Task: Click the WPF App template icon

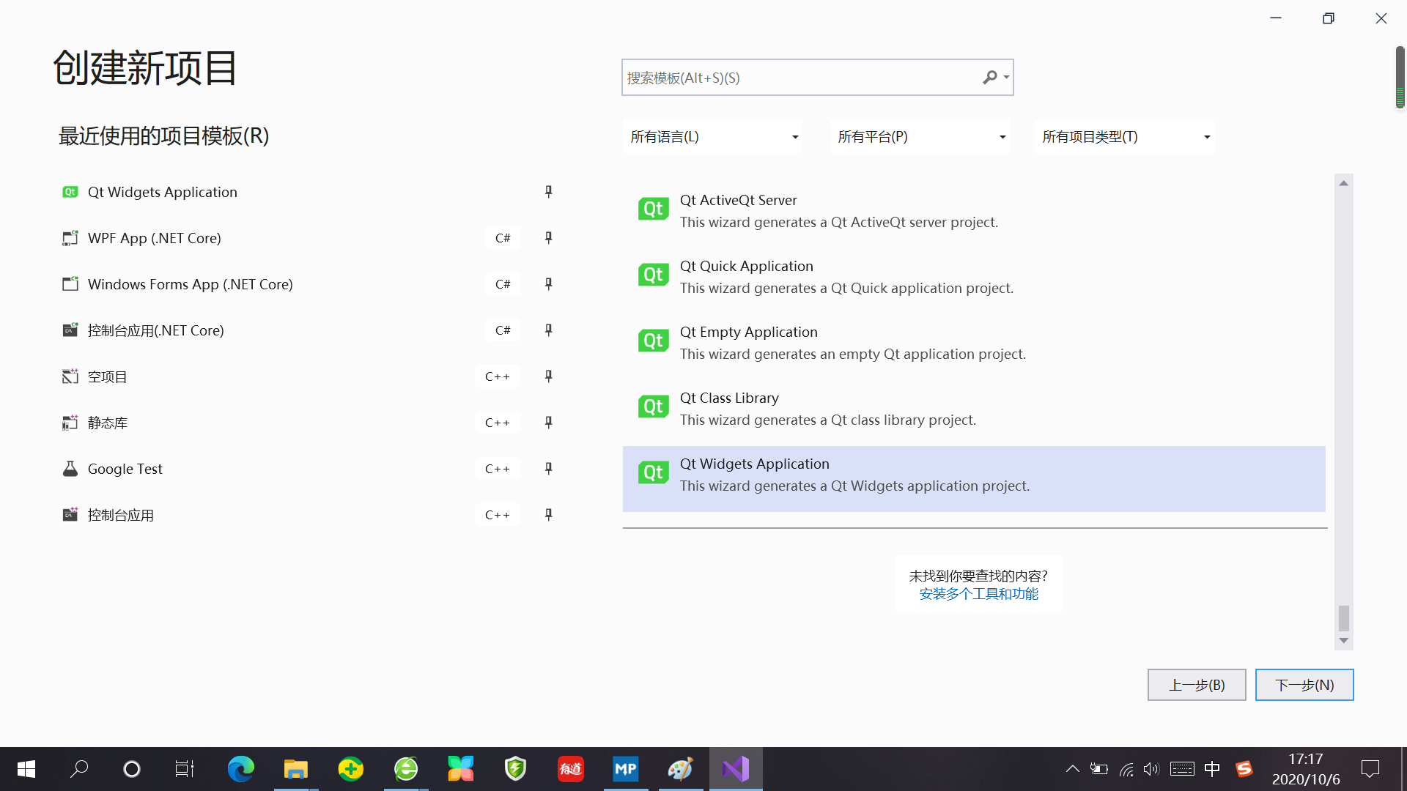Action: pyautogui.click(x=70, y=238)
